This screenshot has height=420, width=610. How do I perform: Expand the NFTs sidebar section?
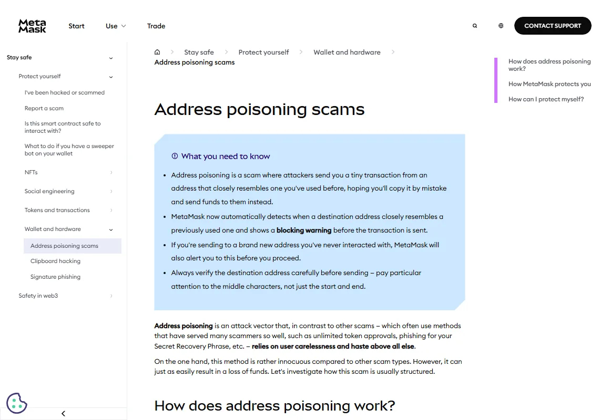111,173
